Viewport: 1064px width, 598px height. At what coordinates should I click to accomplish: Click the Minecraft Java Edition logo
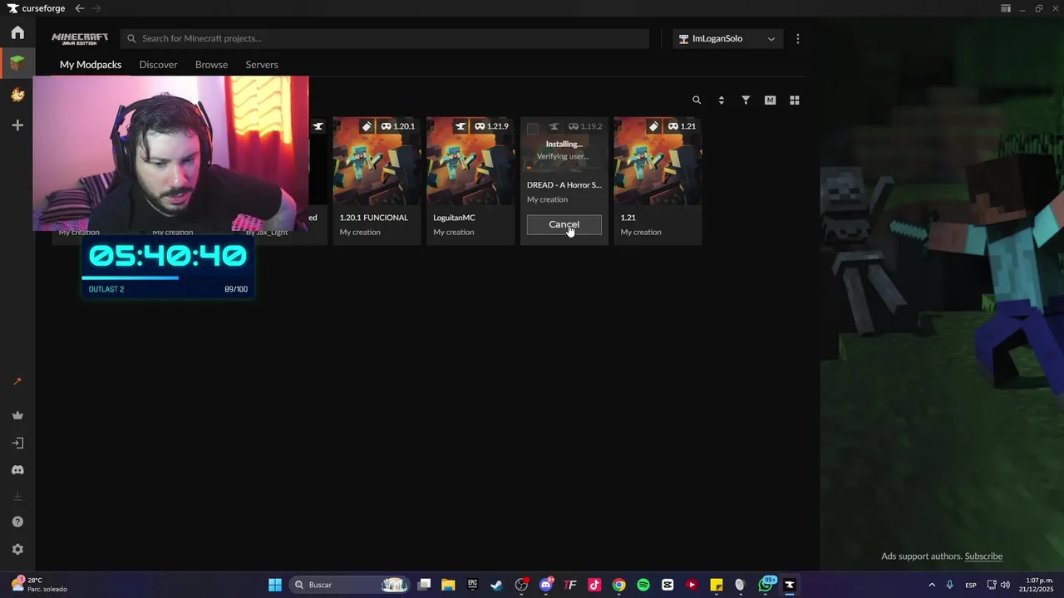(x=80, y=39)
